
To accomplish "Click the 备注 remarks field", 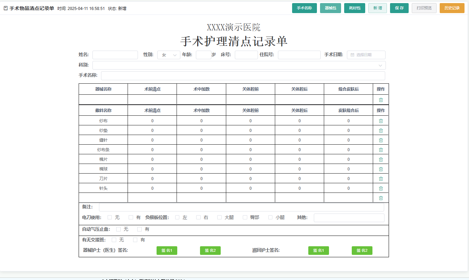I will pos(241,207).
